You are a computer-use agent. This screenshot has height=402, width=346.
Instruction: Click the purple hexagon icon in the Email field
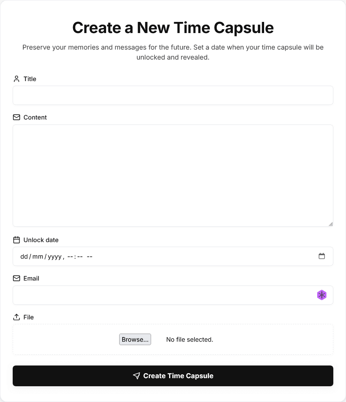(322, 295)
